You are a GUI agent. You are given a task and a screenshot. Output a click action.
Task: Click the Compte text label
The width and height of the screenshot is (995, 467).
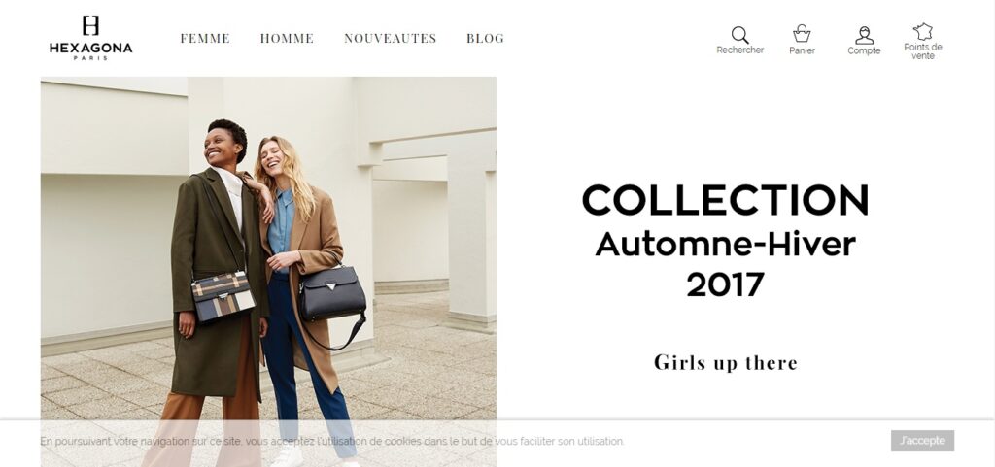(x=864, y=50)
